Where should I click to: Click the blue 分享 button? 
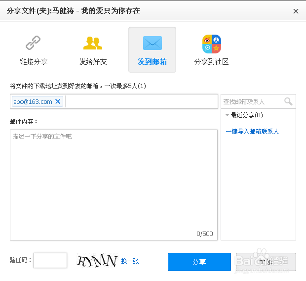tap(199, 262)
